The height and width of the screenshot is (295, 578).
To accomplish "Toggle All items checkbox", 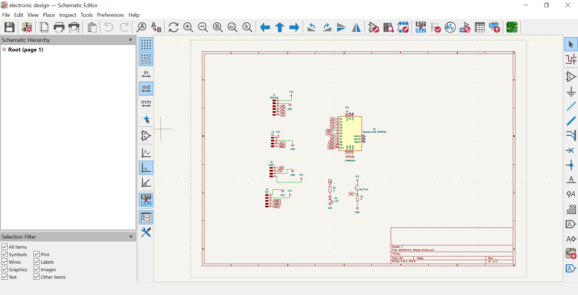I will click(5, 247).
